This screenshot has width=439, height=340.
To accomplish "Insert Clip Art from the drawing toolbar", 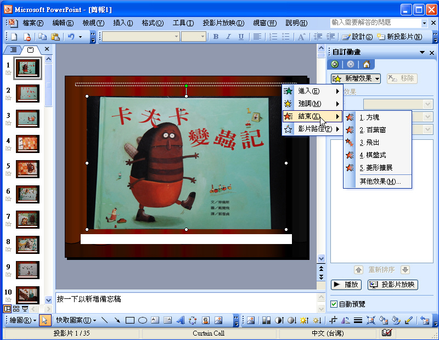I will [205, 320].
